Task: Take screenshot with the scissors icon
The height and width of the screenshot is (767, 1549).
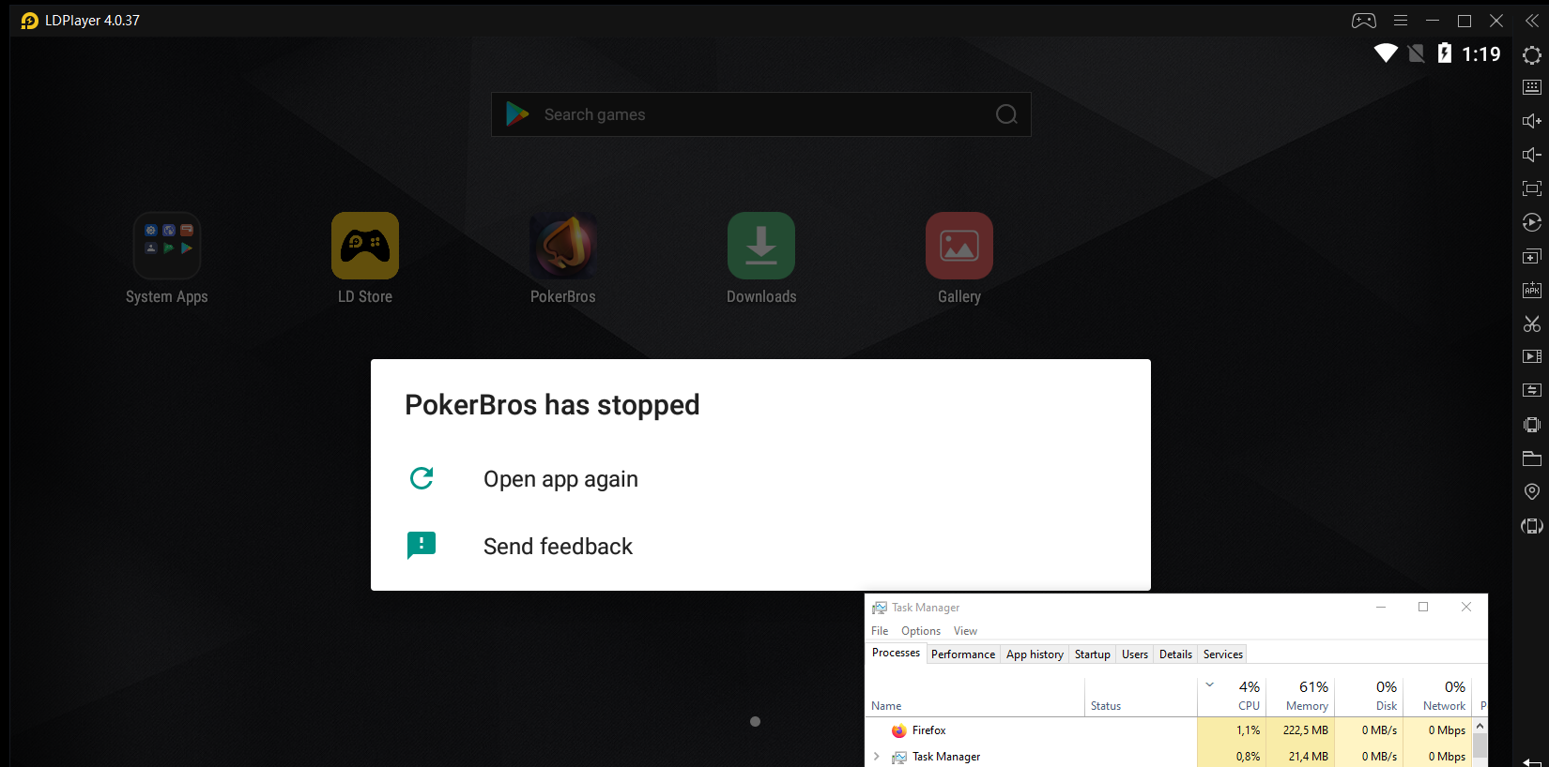Action: pos(1531,323)
